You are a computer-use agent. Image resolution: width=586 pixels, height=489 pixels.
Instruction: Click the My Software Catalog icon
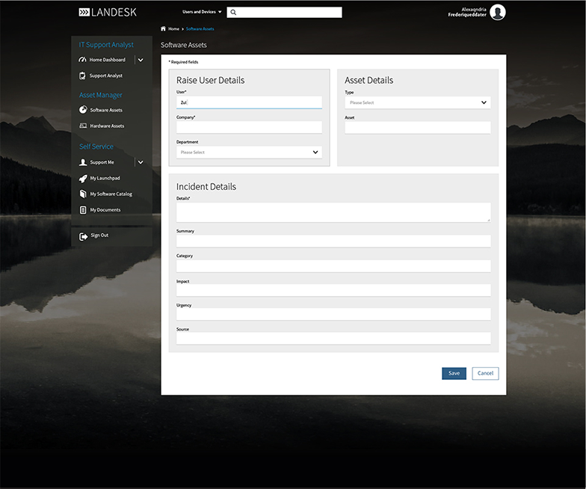point(83,194)
